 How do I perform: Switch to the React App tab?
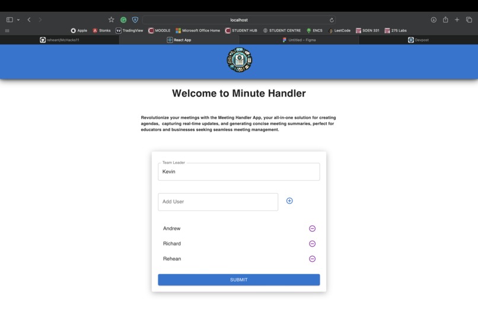[x=179, y=40]
